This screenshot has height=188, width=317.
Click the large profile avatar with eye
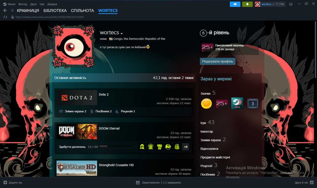point(74,47)
